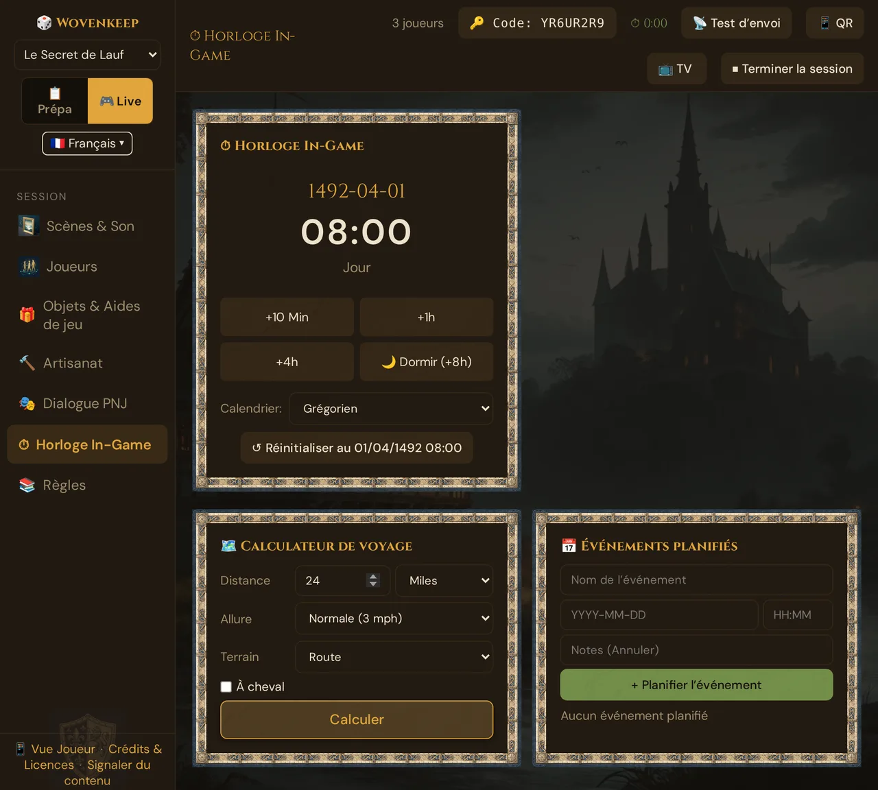The image size is (878, 790).
Task: Click the Dialogue PNJ masks icon
Action: [27, 403]
